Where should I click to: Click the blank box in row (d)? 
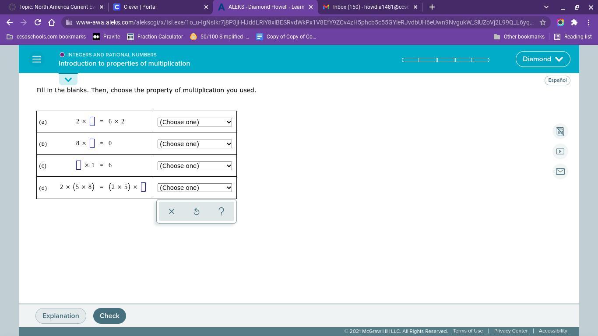[143, 187]
